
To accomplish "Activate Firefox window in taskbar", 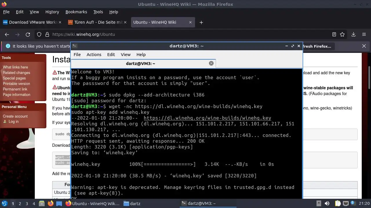I will pyautogui.click(x=92, y=203).
